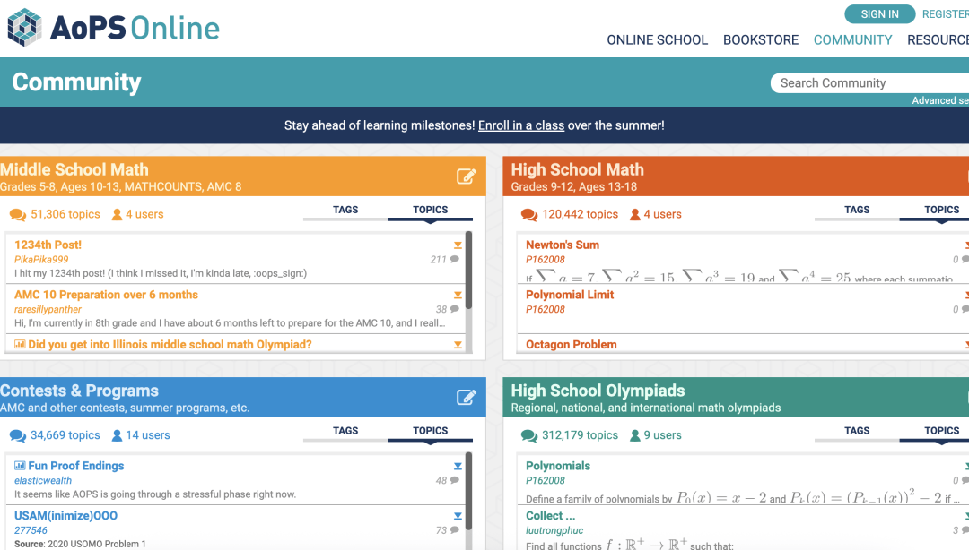Switch to TAGS tab in Middle School Math
969x550 pixels.
(345, 210)
